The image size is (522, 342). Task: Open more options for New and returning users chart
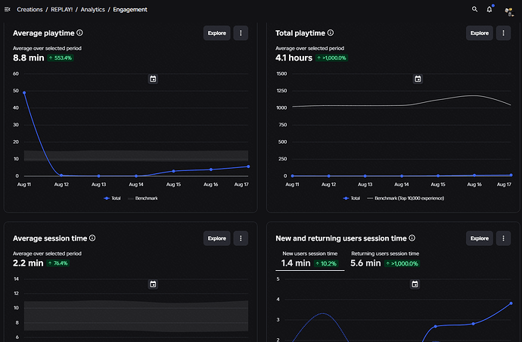point(503,238)
